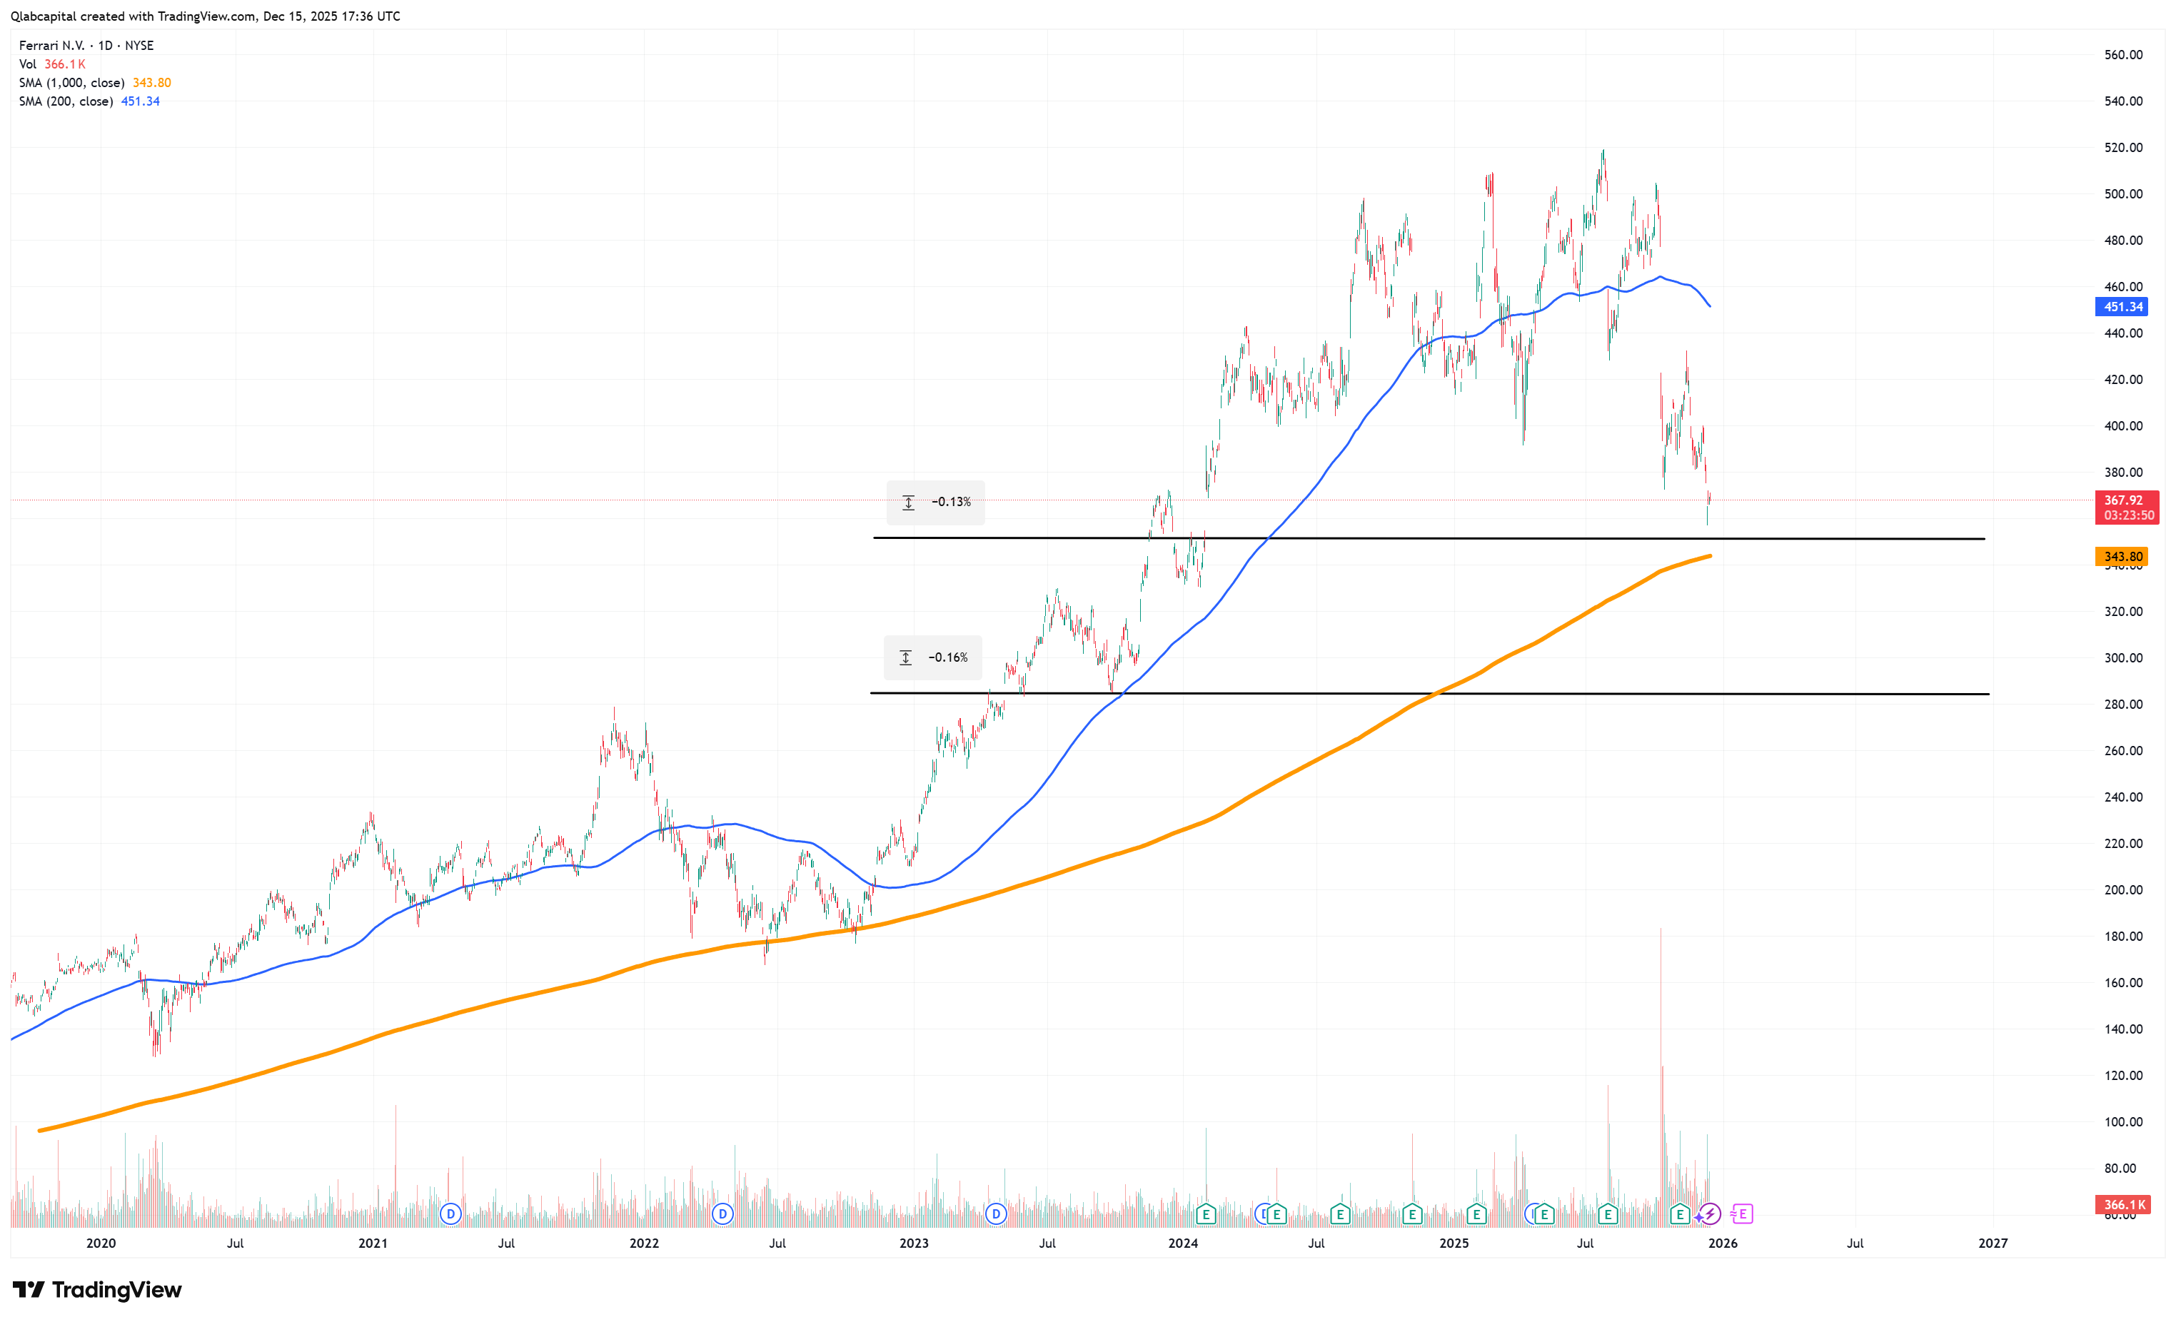Select the SMA 1,000 close legend

[71, 83]
